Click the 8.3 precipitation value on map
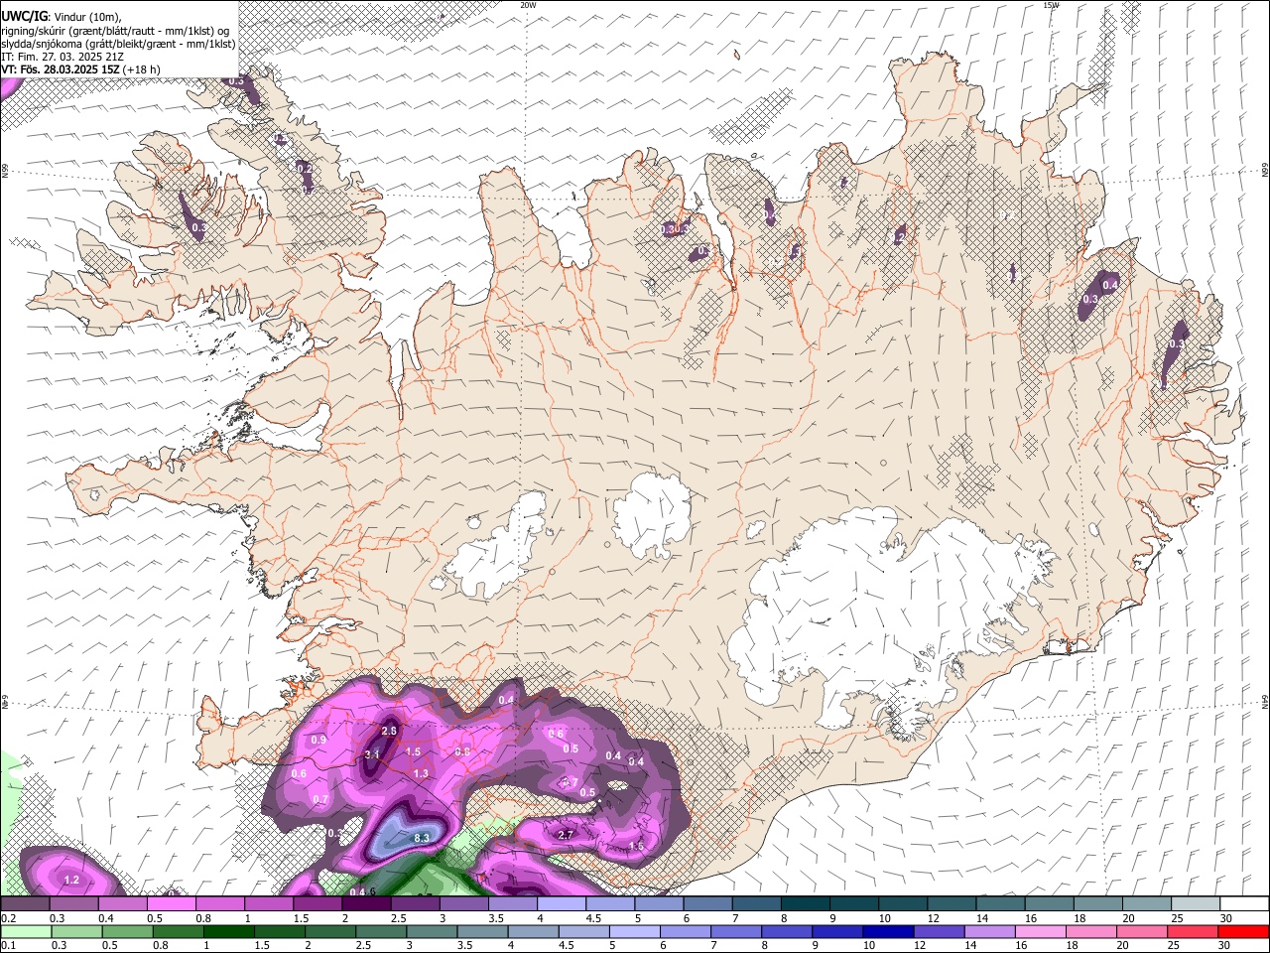 click(421, 838)
